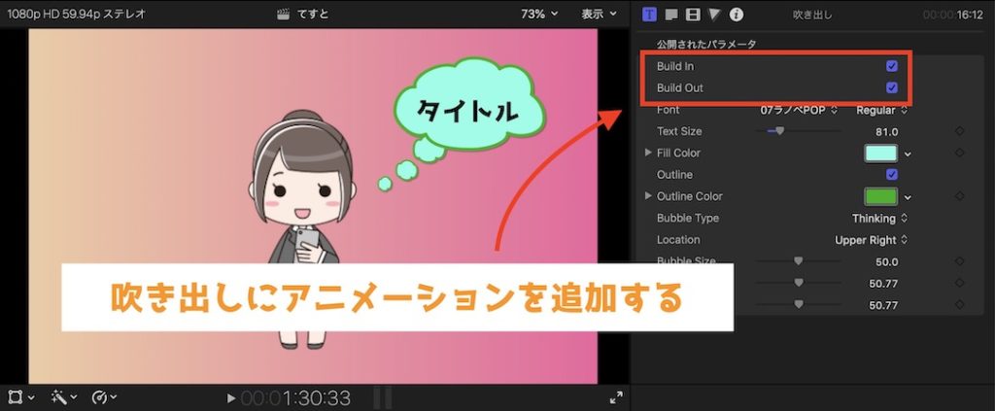Click the Fill Color mint swatch
This screenshot has height=411, width=995.
coord(880,153)
